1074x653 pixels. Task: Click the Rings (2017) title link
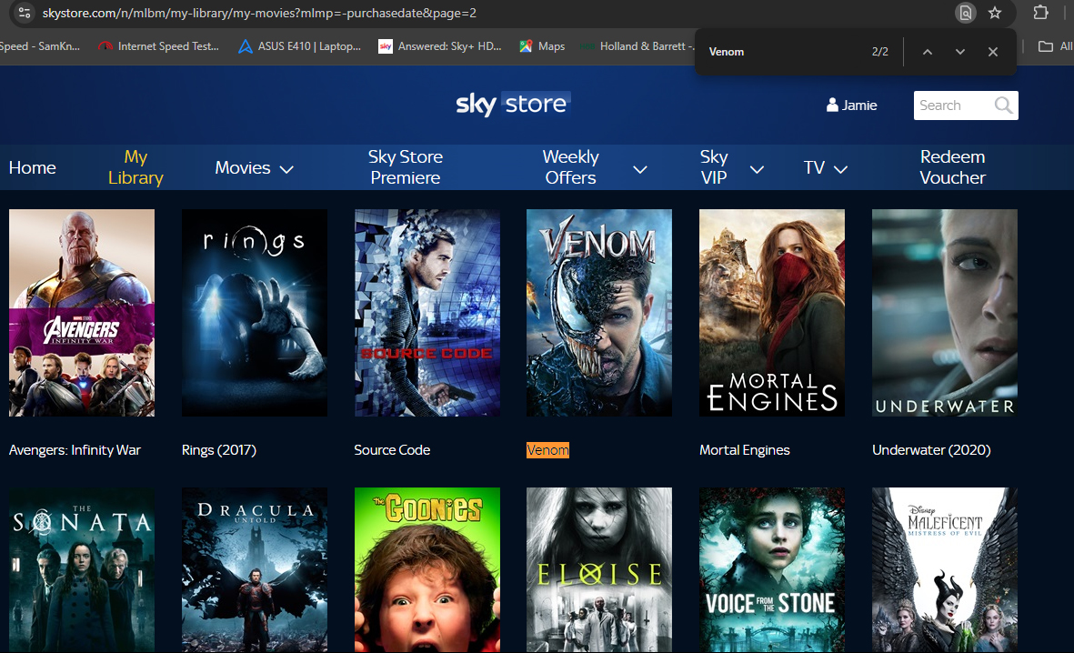click(x=219, y=450)
